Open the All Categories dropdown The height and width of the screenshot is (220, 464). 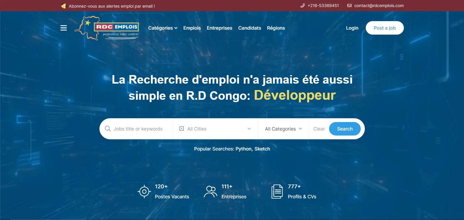283,129
